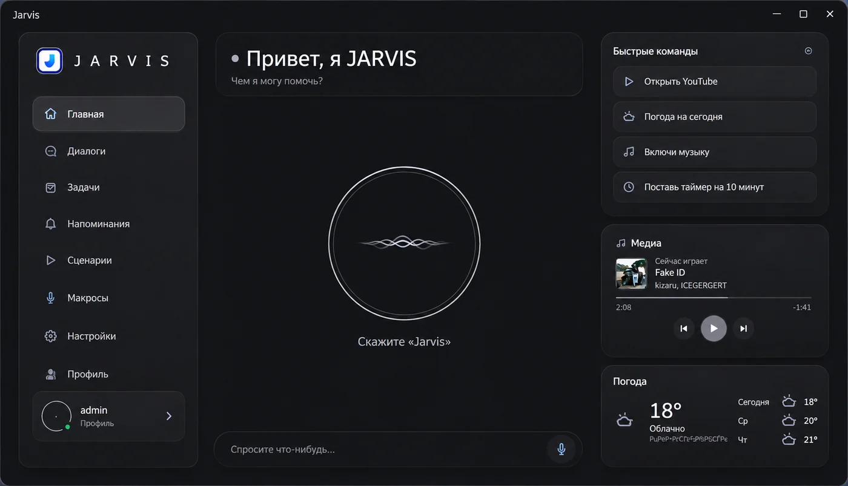
Task: Click the Jarvis logo icon in sidebar
Action: tap(50, 61)
